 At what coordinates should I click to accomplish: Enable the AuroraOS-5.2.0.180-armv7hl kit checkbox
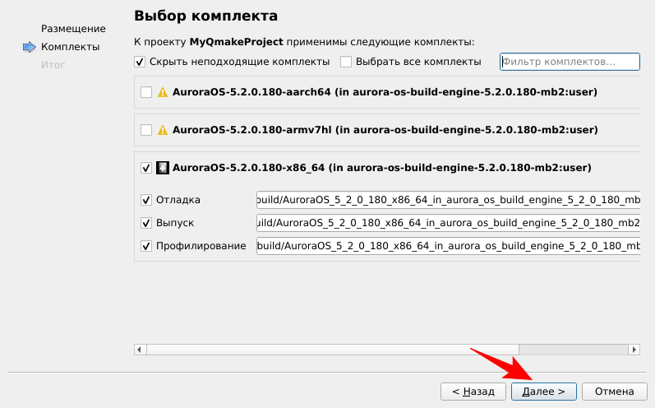click(x=146, y=130)
